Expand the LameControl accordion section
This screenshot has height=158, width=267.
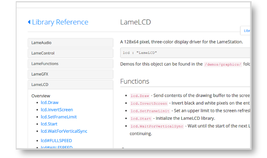(x=71, y=53)
